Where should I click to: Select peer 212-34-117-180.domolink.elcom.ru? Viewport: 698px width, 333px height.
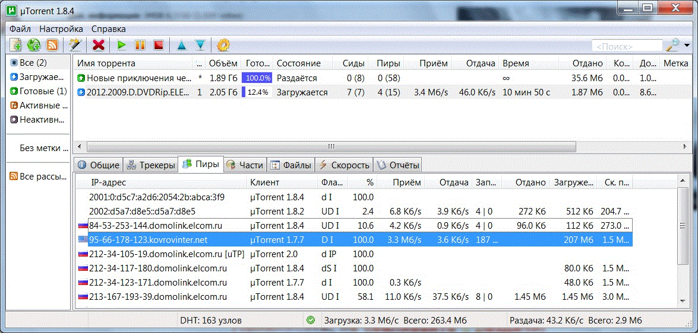[354, 268]
